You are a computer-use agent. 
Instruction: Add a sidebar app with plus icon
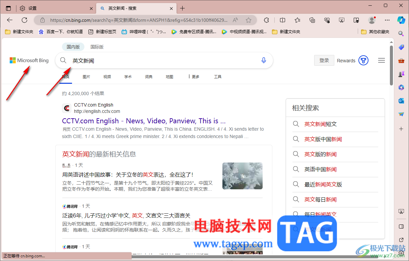pos(401,129)
